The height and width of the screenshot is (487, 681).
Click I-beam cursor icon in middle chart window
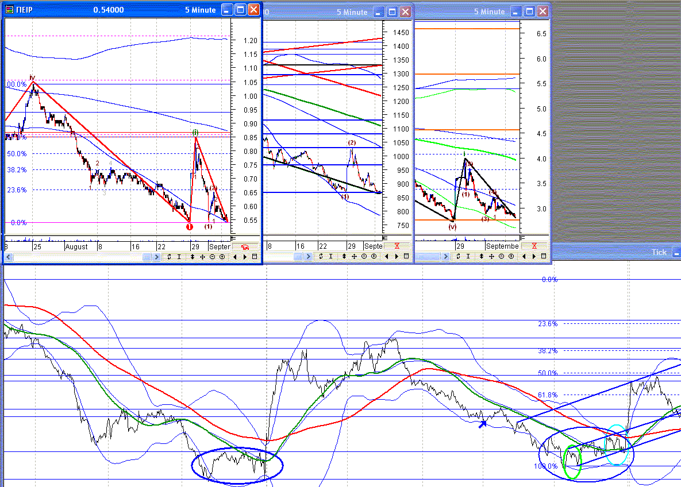(330, 256)
